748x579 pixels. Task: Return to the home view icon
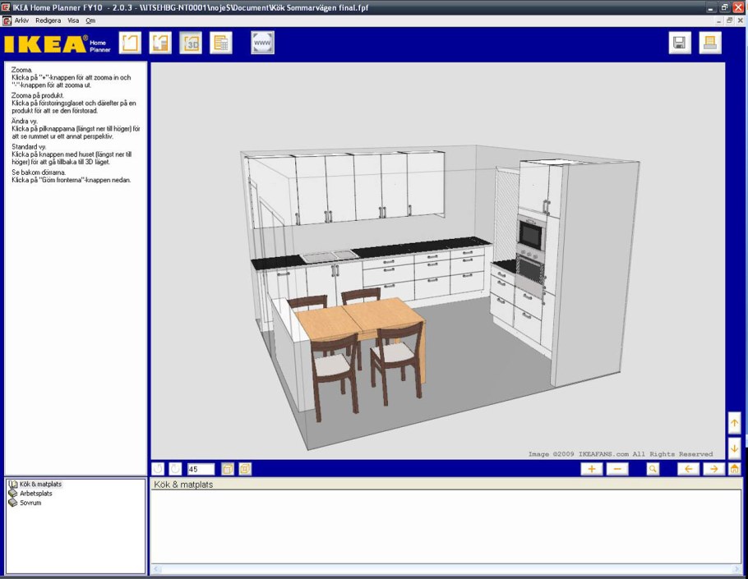(x=734, y=468)
